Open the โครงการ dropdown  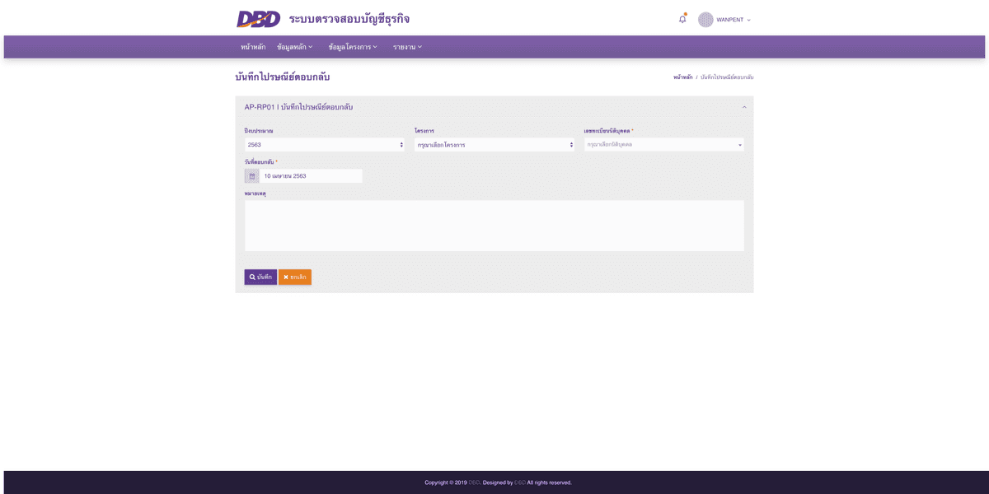494,145
